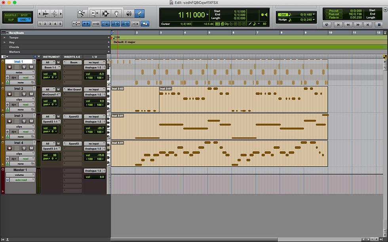
Task: Toggle Tab to Transients button
Action: pyautogui.click(x=86, y=24)
